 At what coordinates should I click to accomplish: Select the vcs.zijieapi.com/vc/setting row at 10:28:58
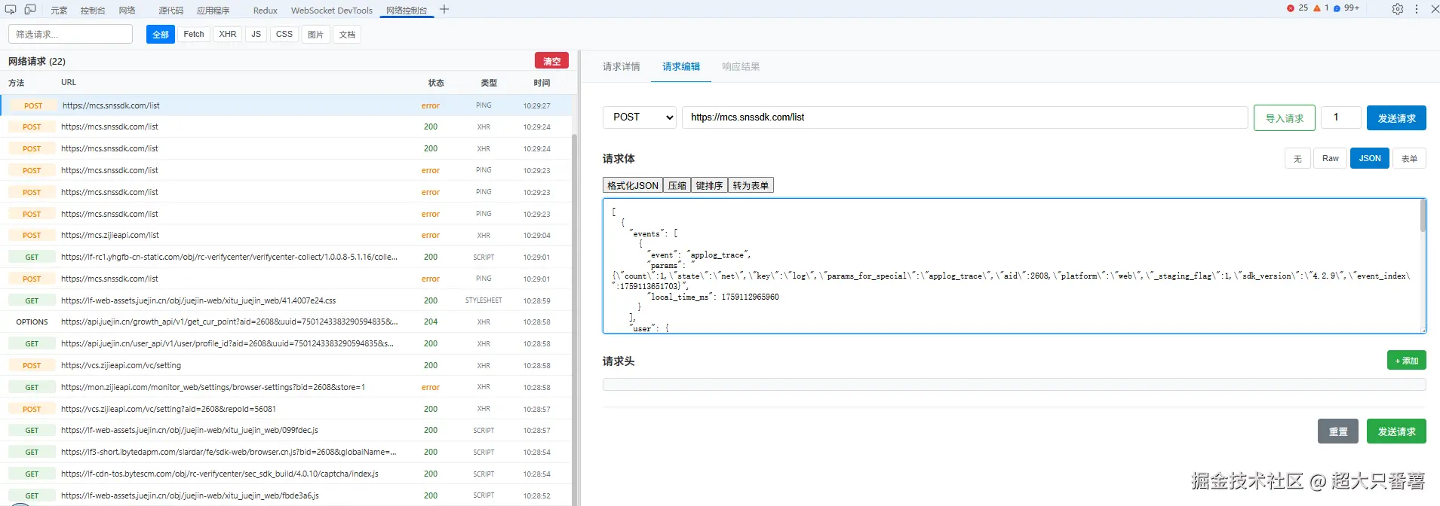286,365
